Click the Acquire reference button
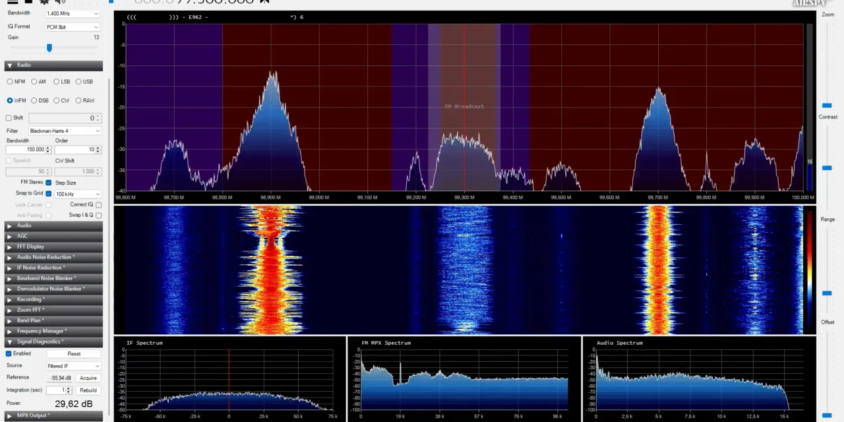Image resolution: width=844 pixels, height=422 pixels. tap(88, 378)
